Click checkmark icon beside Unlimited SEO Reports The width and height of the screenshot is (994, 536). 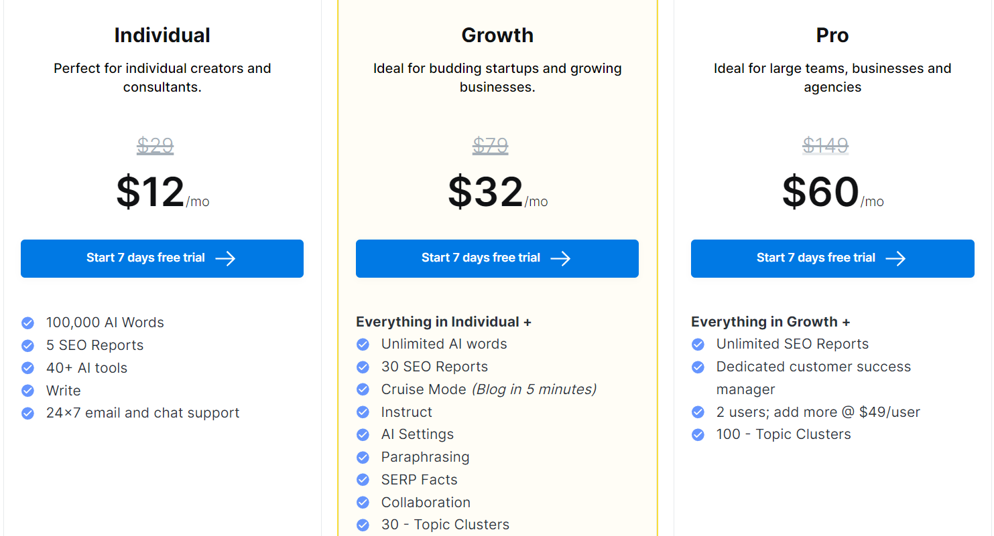pyautogui.click(x=698, y=345)
